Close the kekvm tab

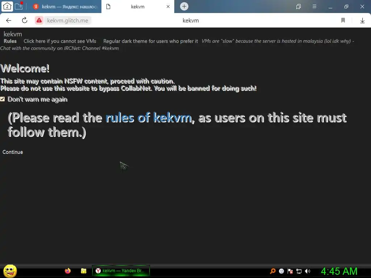[x=168, y=7]
